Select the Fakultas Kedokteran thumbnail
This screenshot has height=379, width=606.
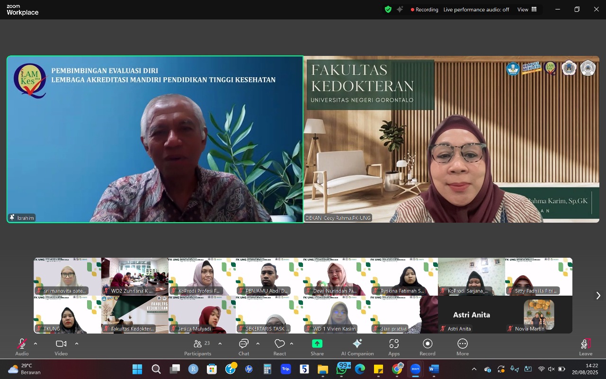(x=134, y=315)
